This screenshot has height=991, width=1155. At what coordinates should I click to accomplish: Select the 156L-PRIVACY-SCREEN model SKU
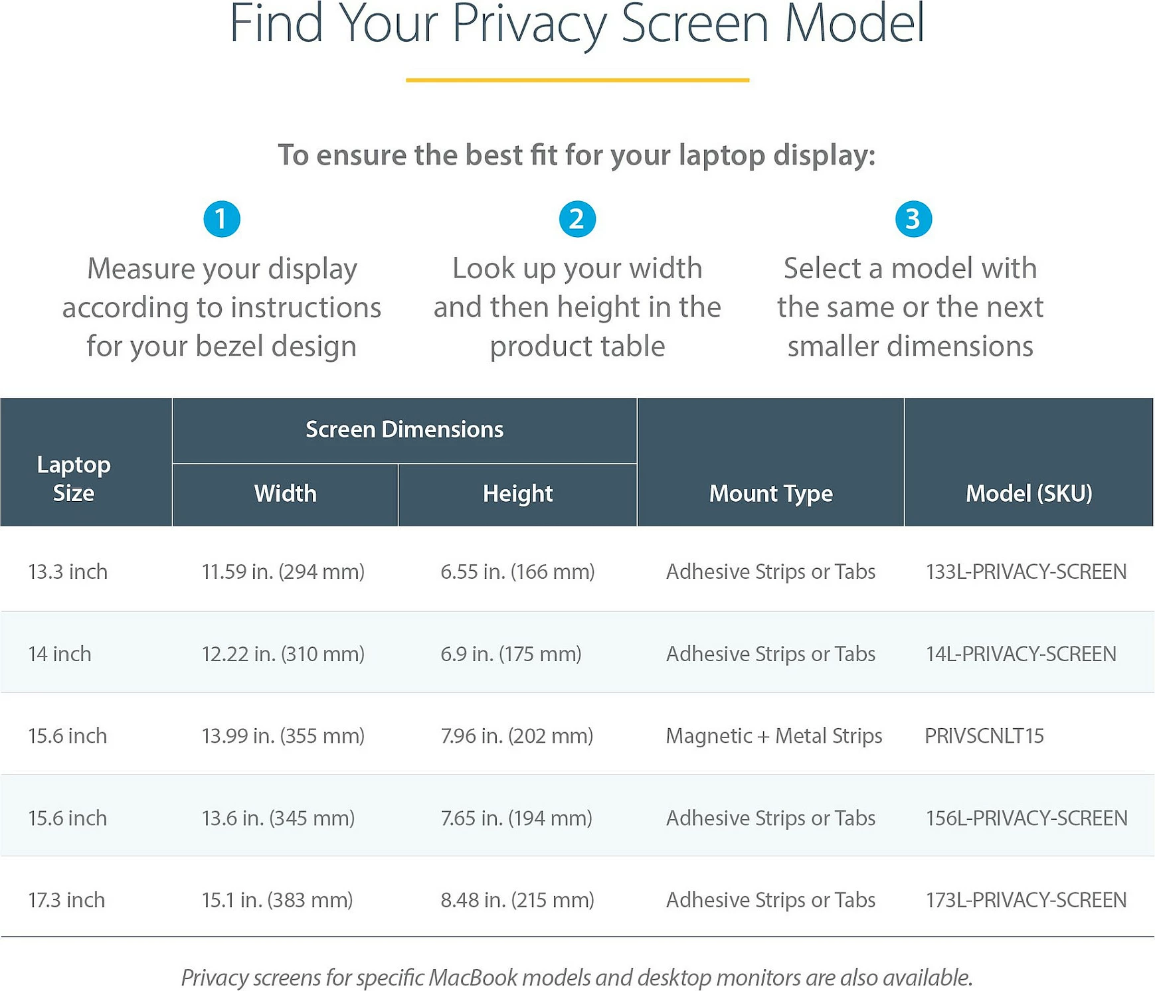point(1026,818)
